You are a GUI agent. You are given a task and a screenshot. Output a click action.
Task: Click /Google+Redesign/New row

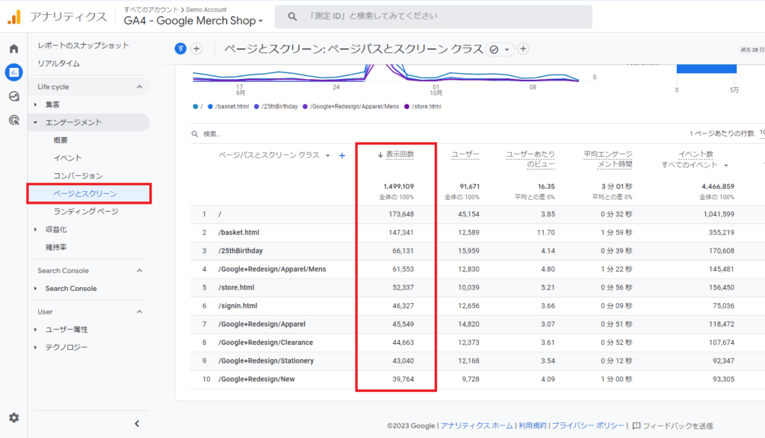[477, 379]
